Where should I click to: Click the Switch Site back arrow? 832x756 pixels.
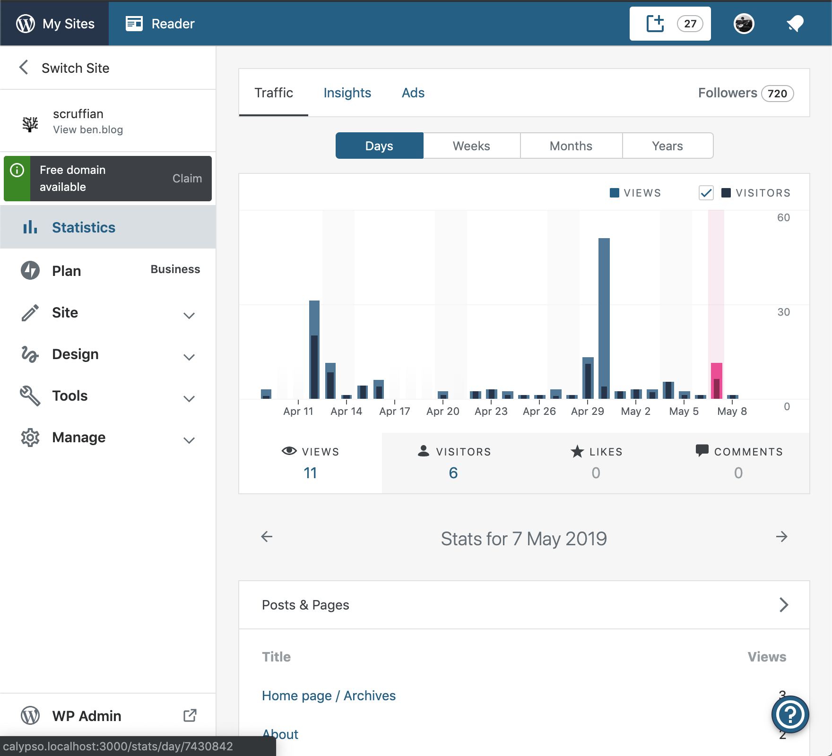tap(24, 68)
